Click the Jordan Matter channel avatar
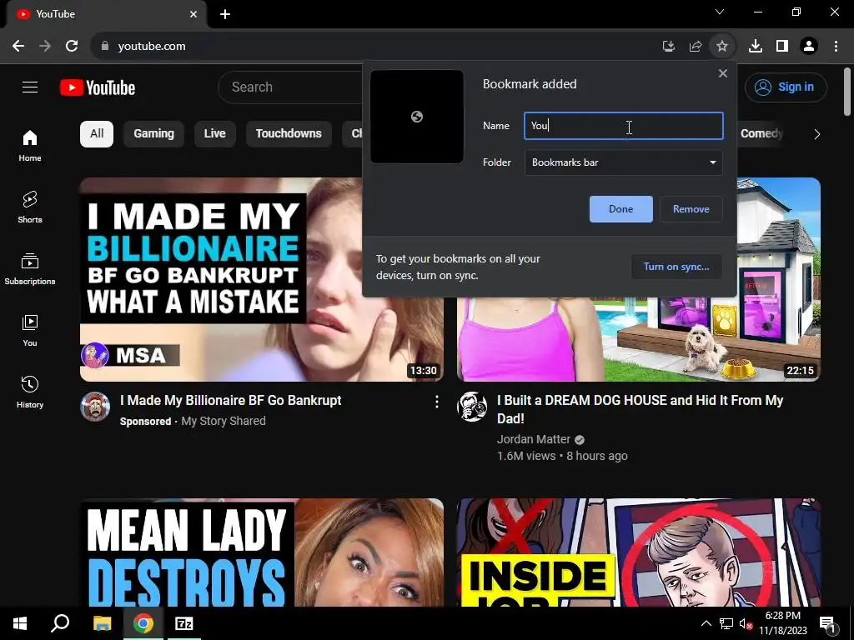Image resolution: width=854 pixels, height=640 pixels. click(472, 407)
